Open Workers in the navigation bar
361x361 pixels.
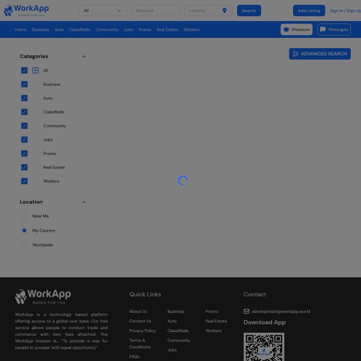coord(191,29)
